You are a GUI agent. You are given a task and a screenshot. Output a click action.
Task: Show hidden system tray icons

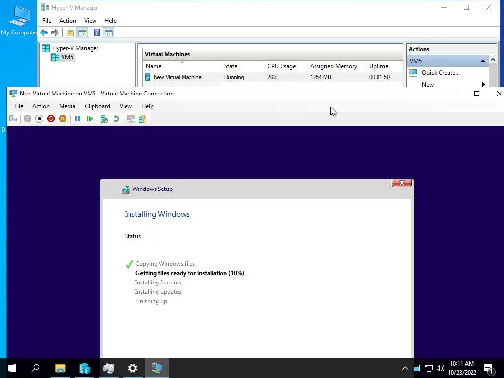coord(405,368)
